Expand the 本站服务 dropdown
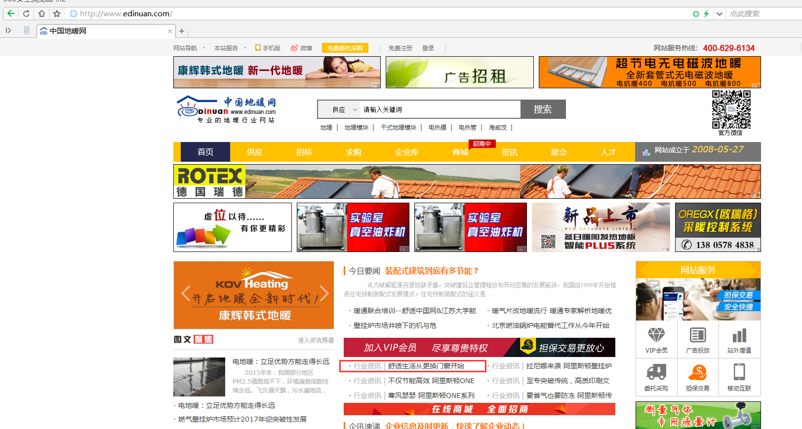802x429 pixels. pos(230,48)
